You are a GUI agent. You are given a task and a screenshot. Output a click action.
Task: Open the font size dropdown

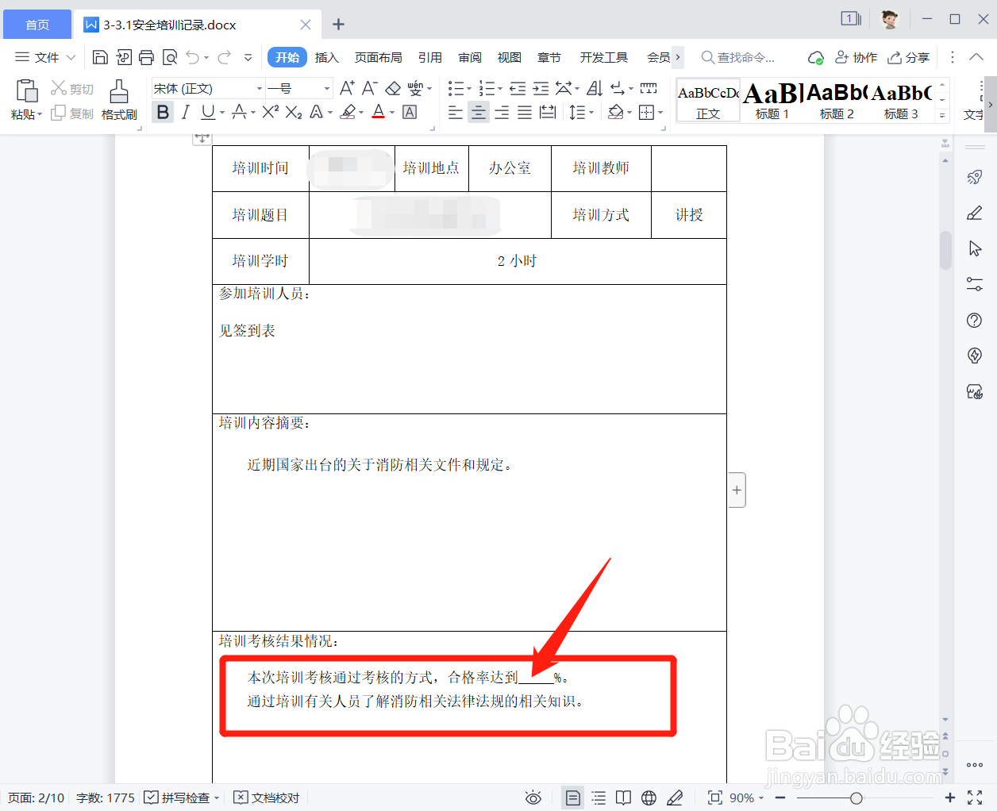click(325, 88)
